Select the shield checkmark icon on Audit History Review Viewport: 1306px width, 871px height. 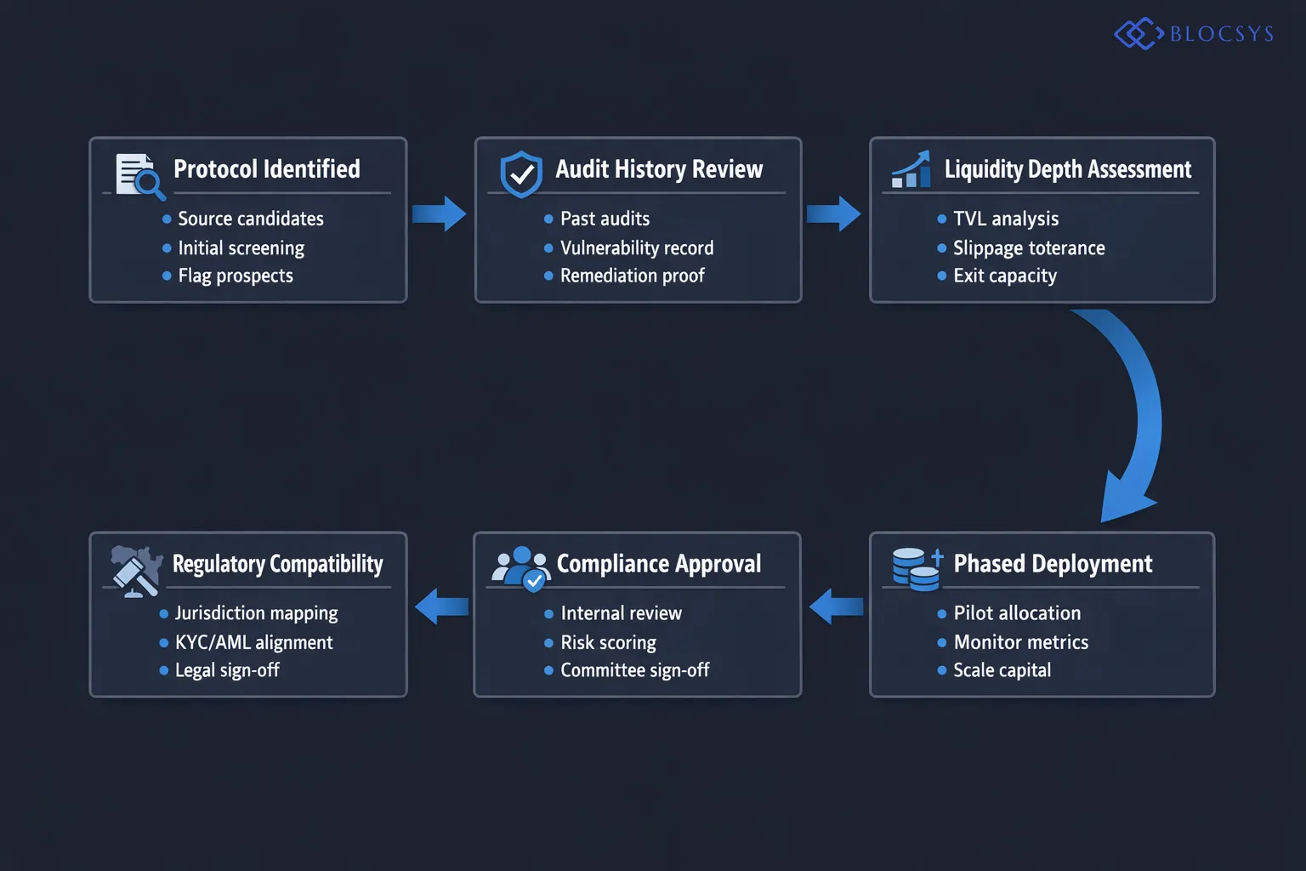520,174
